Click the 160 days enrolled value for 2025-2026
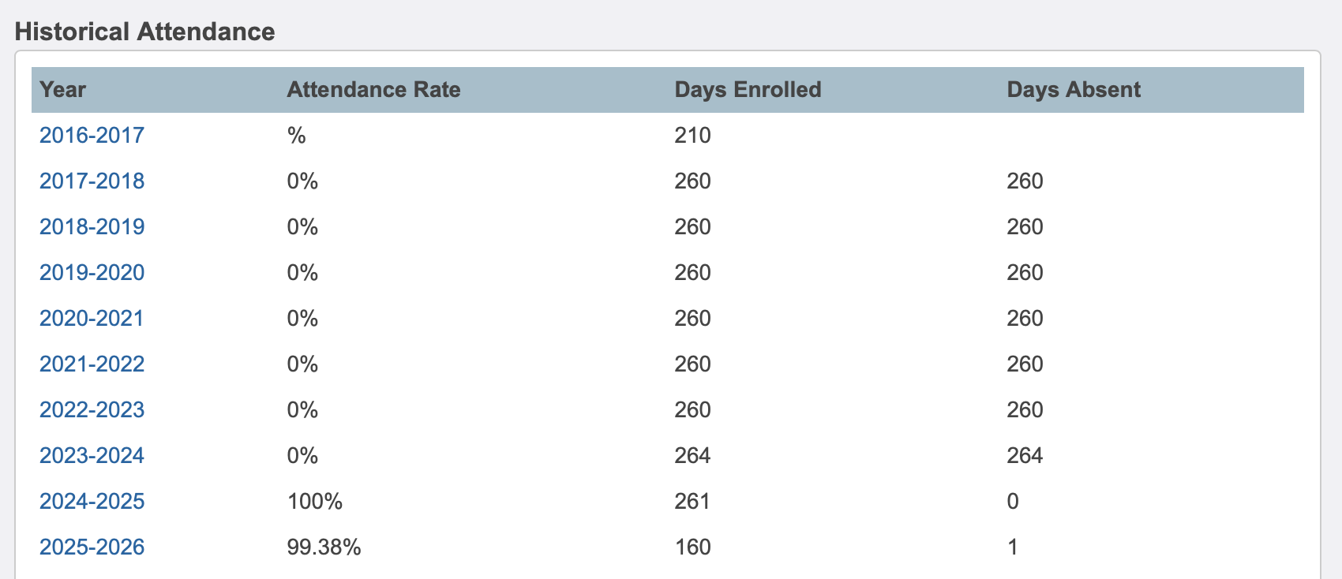 pos(692,546)
